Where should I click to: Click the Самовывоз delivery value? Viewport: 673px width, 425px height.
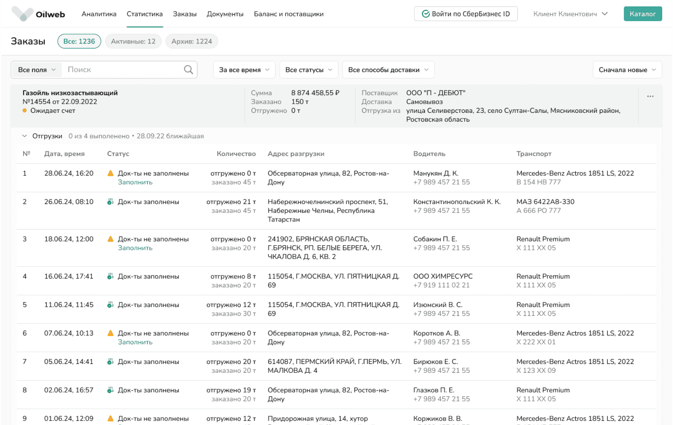[x=424, y=102]
